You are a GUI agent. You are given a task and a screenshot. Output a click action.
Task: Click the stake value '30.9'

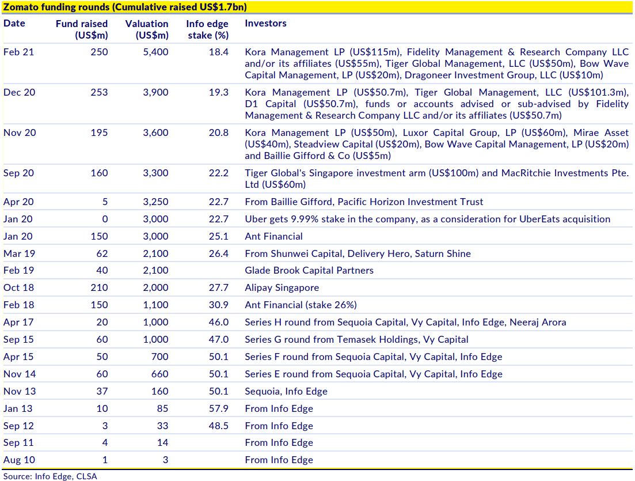click(x=219, y=305)
